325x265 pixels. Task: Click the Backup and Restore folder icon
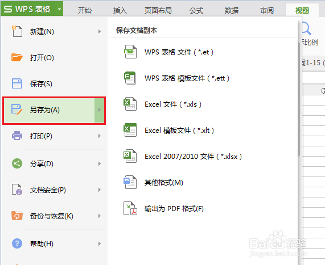click(17, 216)
